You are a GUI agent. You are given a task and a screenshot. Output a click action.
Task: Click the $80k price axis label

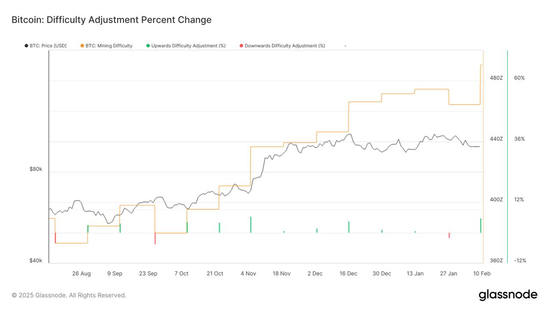coord(36,169)
